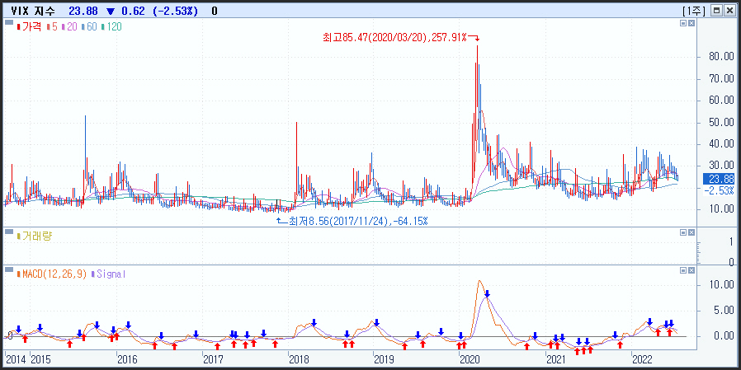
Task: Click the 60.00 price axis label
Action: (721, 101)
